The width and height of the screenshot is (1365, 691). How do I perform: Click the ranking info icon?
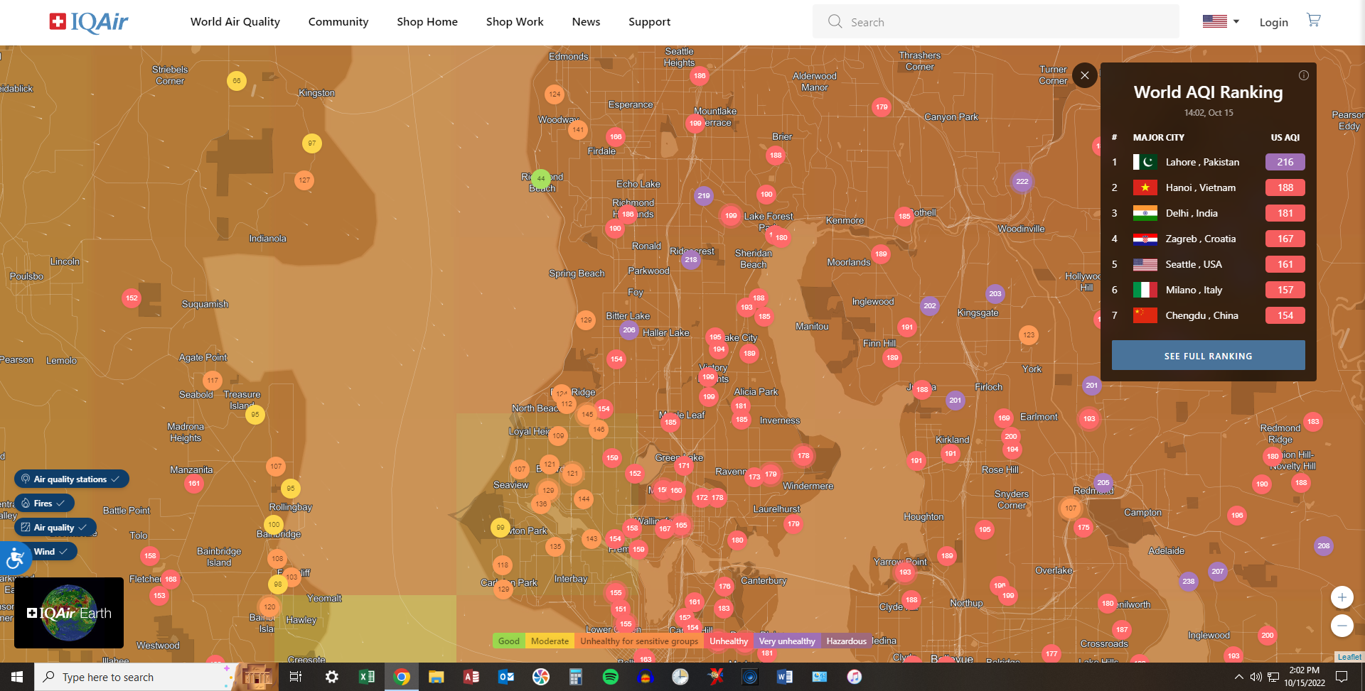pos(1303,75)
